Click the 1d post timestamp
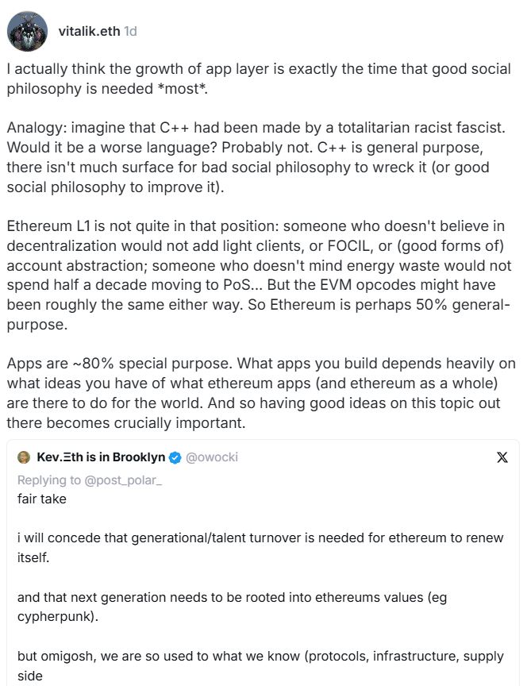The image size is (531, 686). 131,32
